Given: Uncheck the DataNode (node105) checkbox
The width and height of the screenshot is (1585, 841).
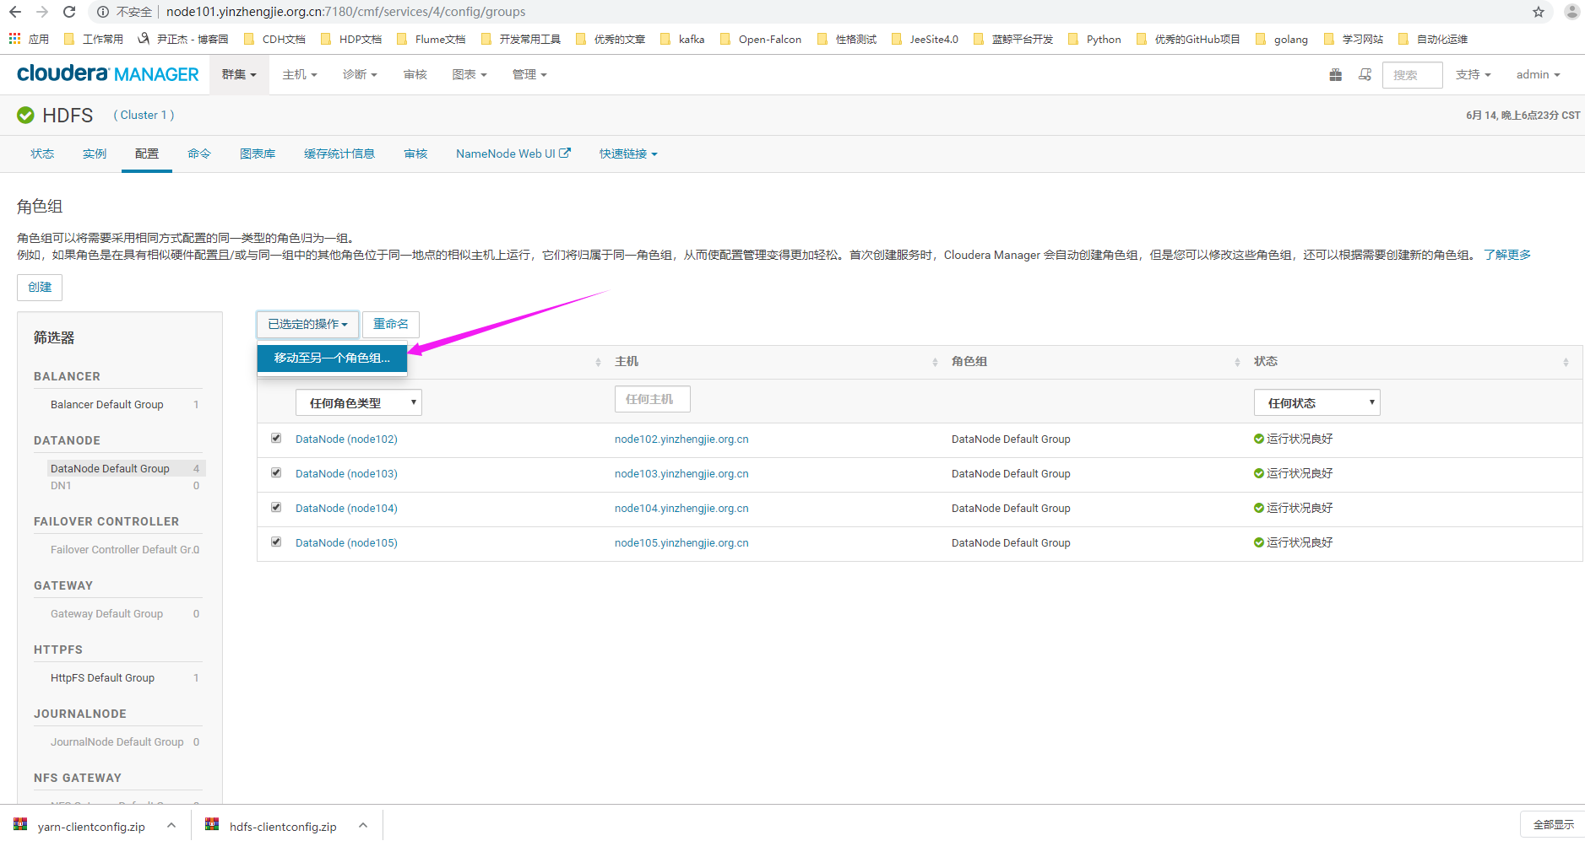Looking at the screenshot, I should point(276,542).
